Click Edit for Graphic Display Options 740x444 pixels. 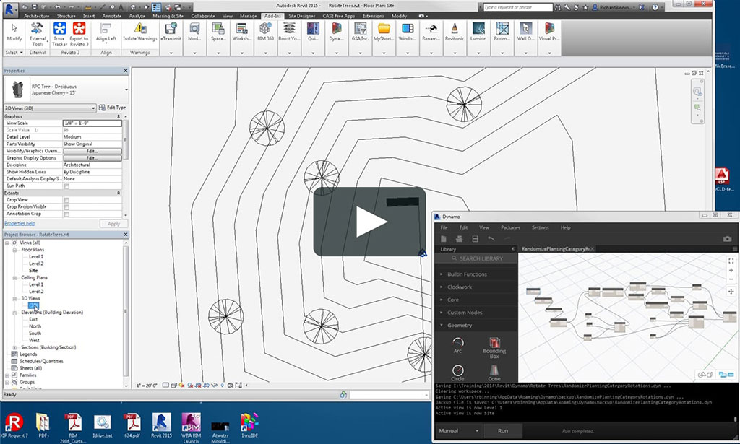coord(92,158)
